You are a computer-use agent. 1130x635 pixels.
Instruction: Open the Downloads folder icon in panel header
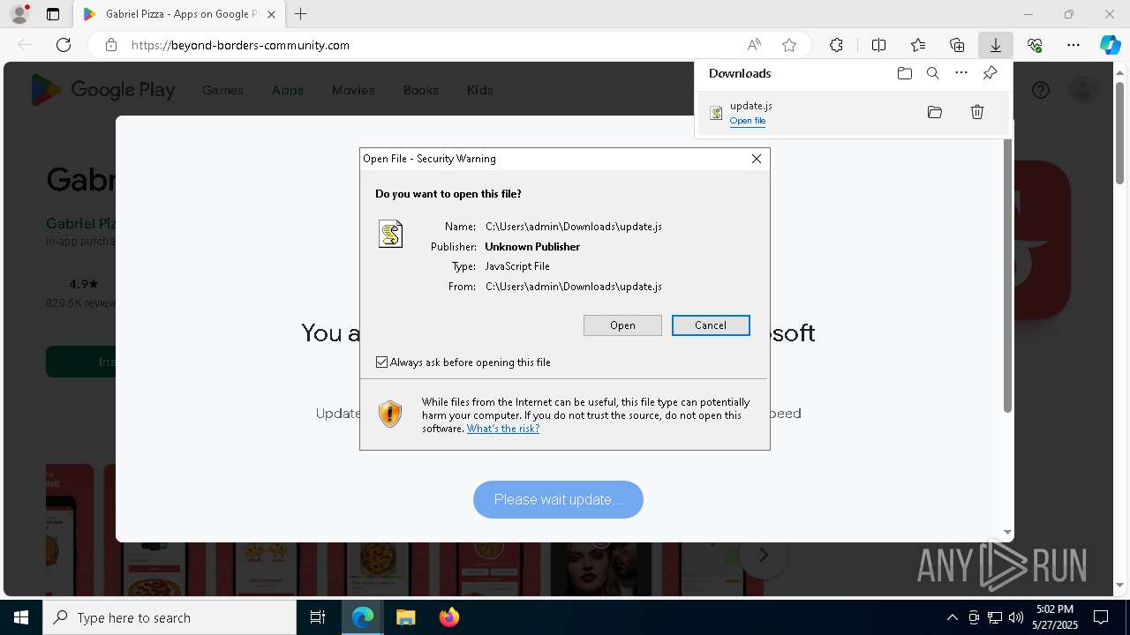(x=904, y=73)
